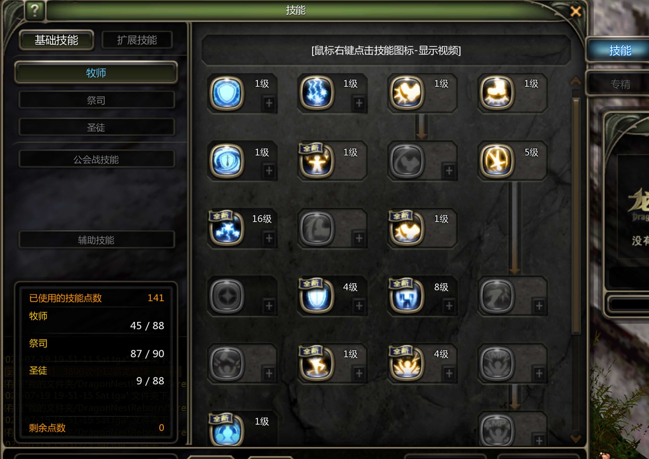Viewport: 649px width, 459px height.
Task: Switch to the 扩展技能 tab
Action: click(137, 40)
